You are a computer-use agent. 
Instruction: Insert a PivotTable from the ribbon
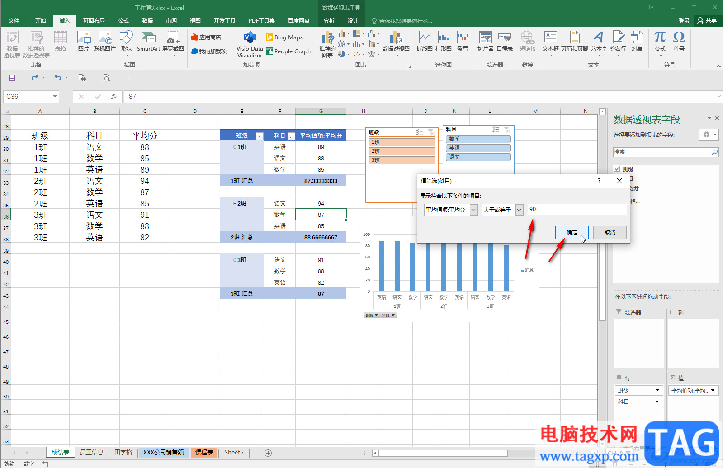pyautogui.click(x=12, y=44)
